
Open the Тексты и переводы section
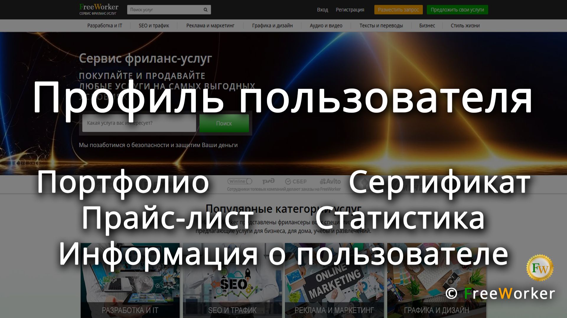[381, 26]
